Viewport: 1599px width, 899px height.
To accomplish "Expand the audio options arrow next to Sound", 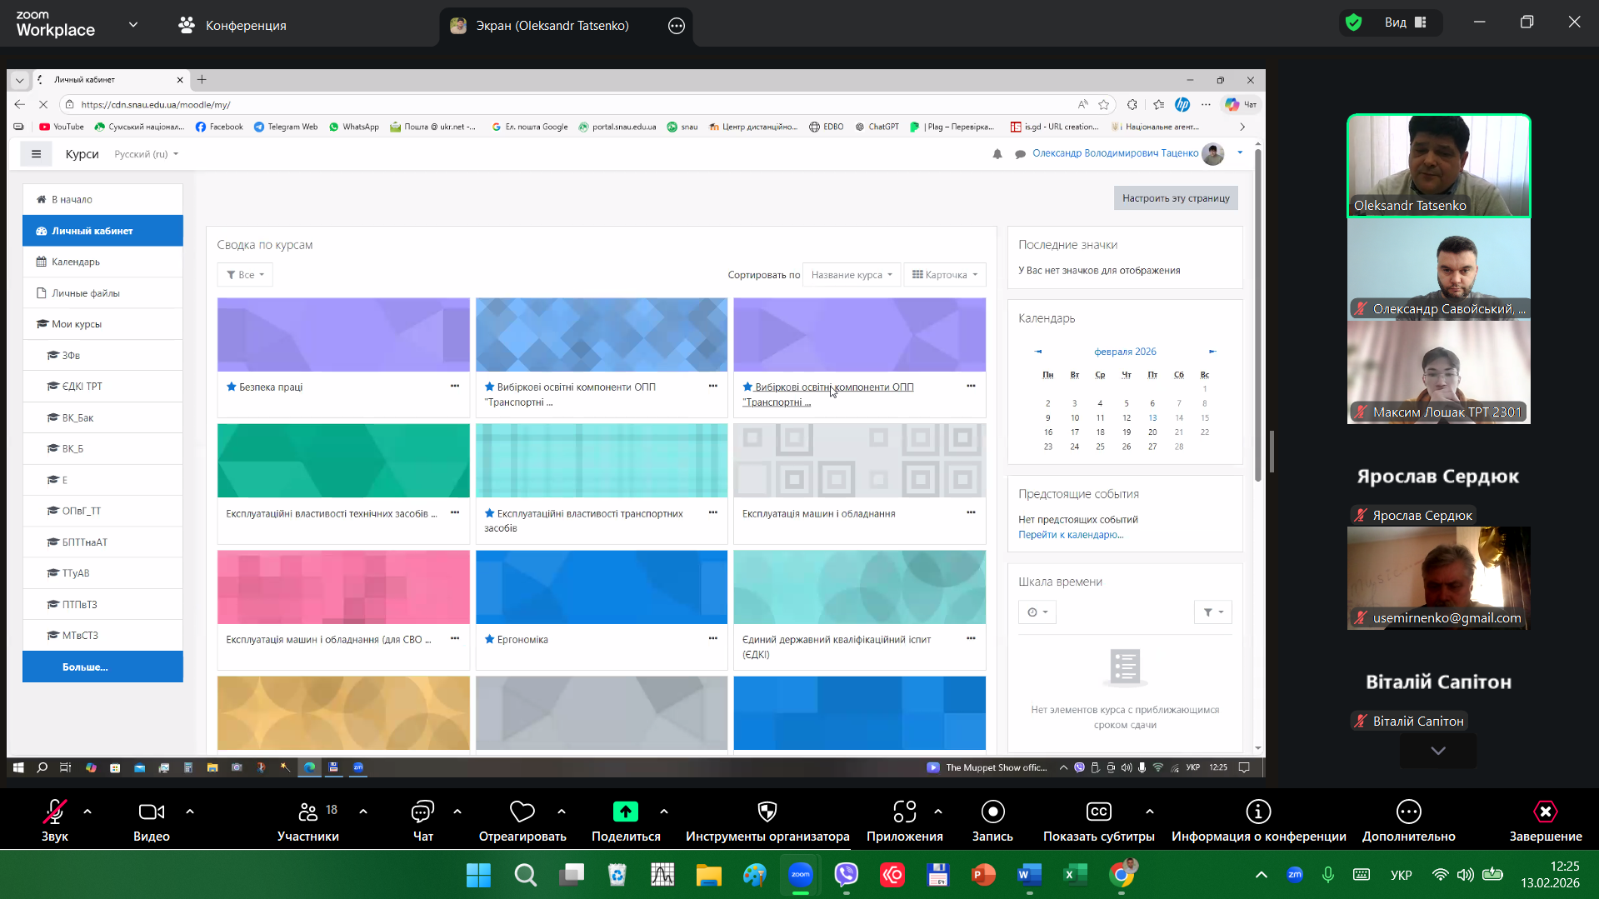I will click(x=87, y=812).
